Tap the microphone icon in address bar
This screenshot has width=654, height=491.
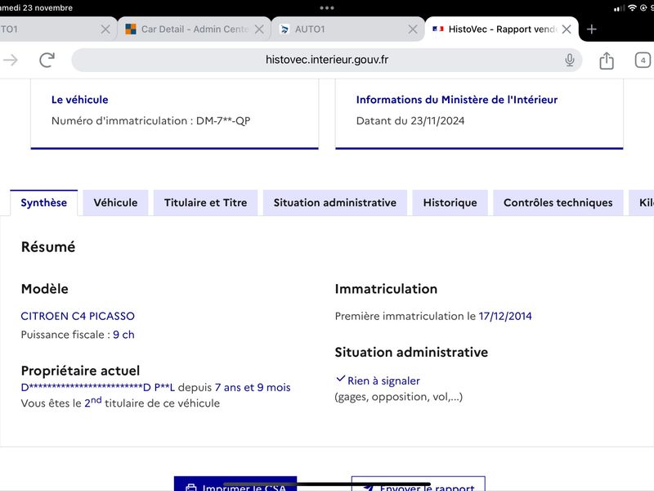(569, 60)
